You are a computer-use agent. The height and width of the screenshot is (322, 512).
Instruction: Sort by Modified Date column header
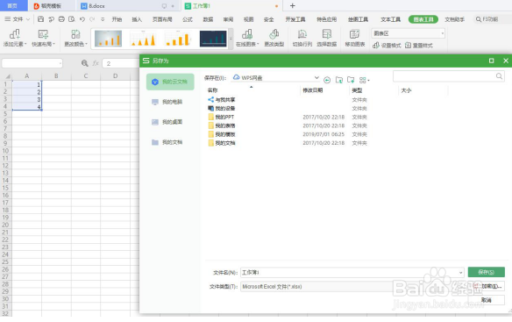pos(312,90)
